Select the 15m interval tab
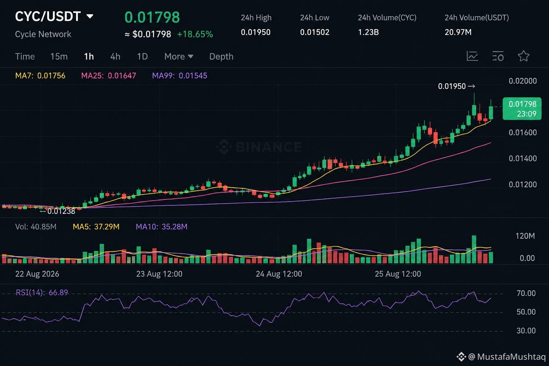 coord(59,56)
